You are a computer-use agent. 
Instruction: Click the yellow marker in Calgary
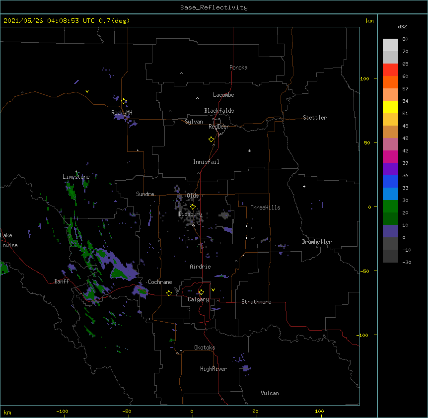(x=201, y=292)
